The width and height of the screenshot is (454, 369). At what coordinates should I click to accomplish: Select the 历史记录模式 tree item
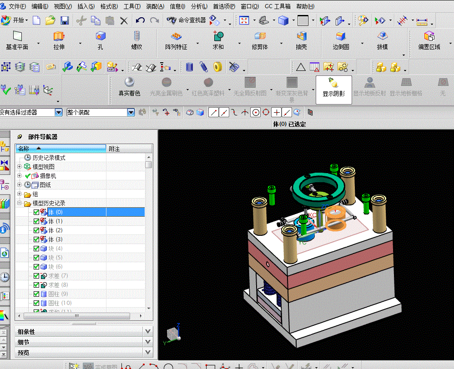pyautogui.click(x=49, y=158)
